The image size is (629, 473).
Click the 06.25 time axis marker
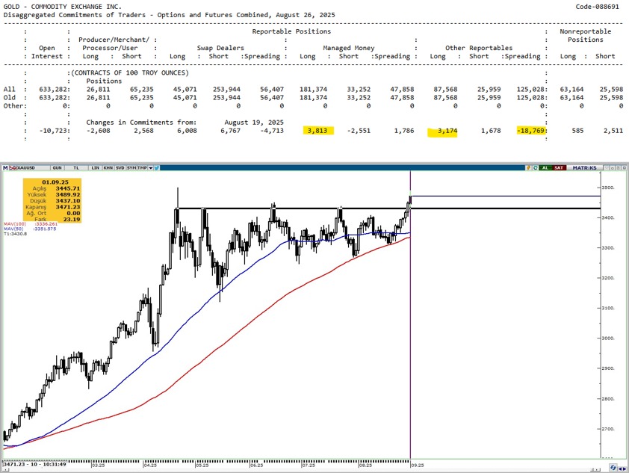pyautogui.click(x=257, y=466)
